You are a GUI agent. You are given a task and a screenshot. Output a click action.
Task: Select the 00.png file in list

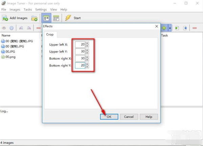pos(10,57)
